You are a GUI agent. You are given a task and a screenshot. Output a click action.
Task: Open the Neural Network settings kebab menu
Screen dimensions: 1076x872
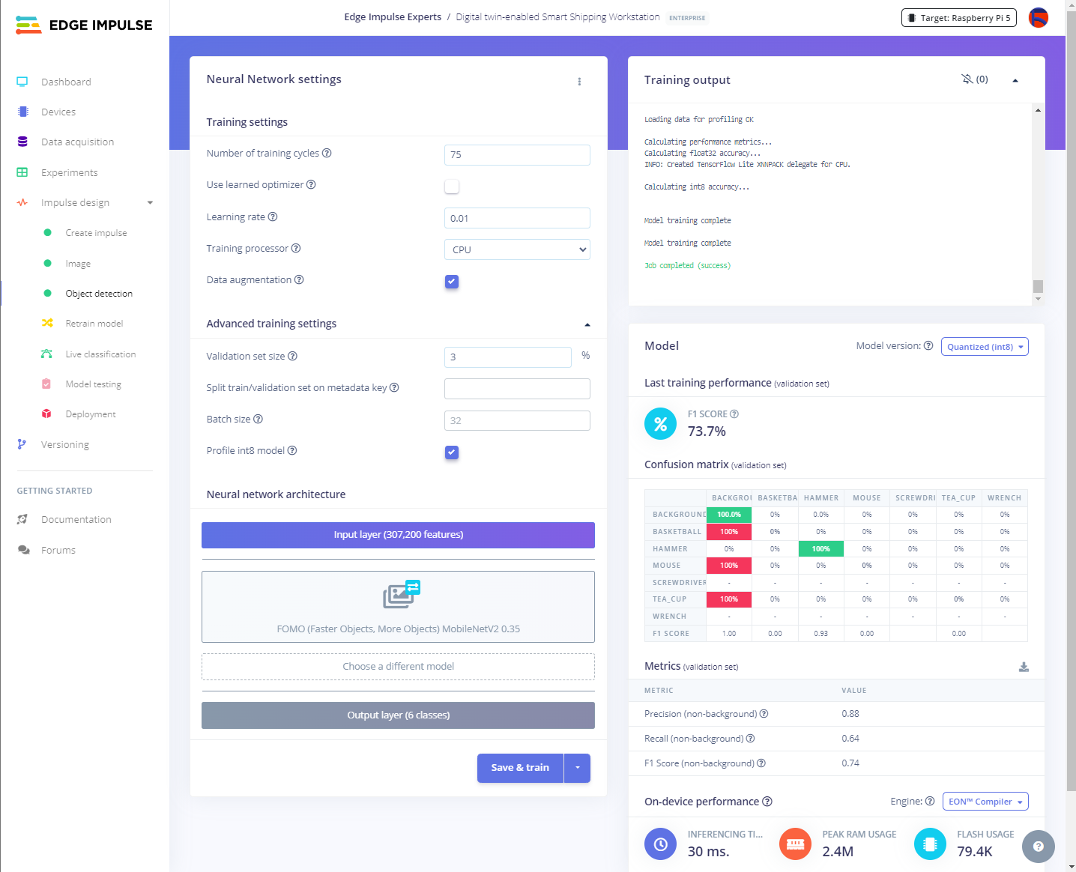(579, 82)
